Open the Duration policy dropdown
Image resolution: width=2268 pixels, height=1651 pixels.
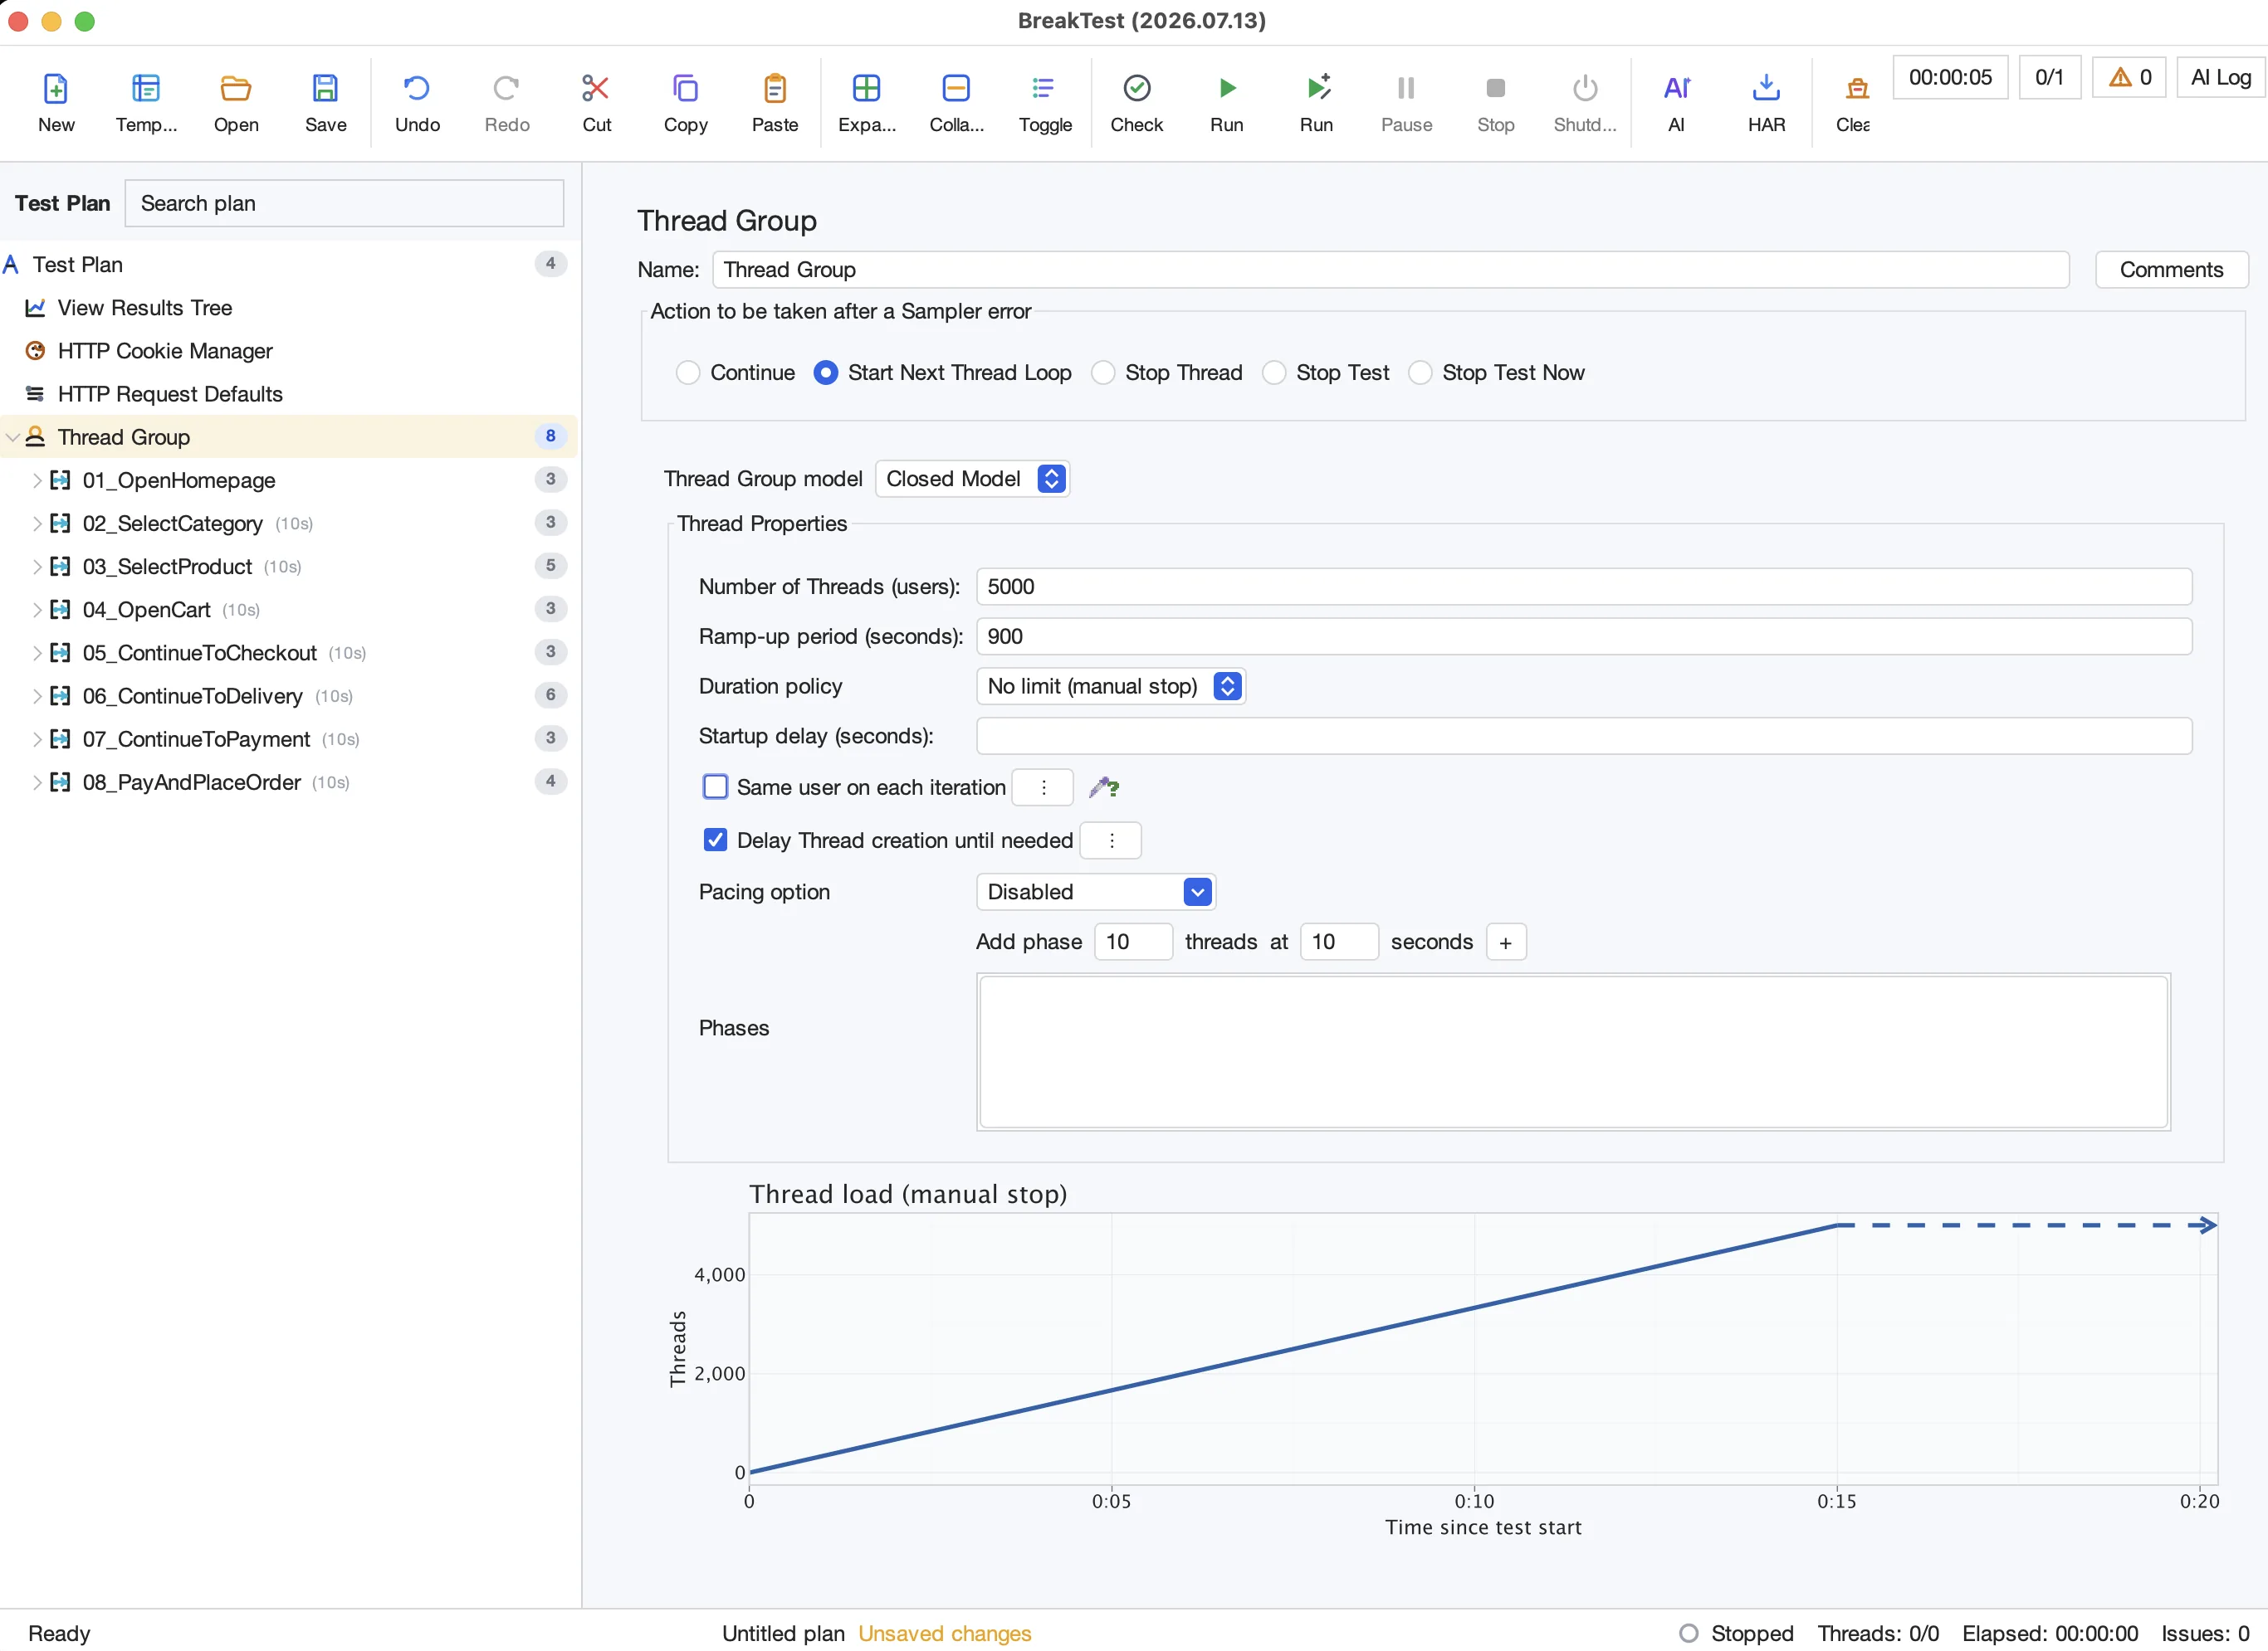coord(1110,687)
